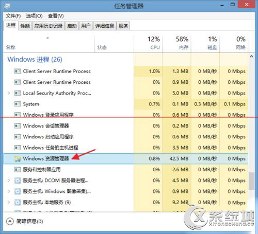Switch to the 用户 tab
The height and width of the screenshot is (234, 258).
(86, 26)
